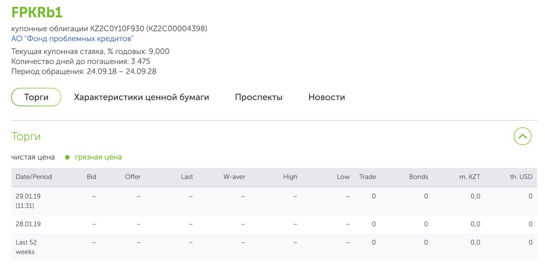The height and width of the screenshot is (268, 545).
Task: Click the Trade column header
Action: [x=367, y=177]
